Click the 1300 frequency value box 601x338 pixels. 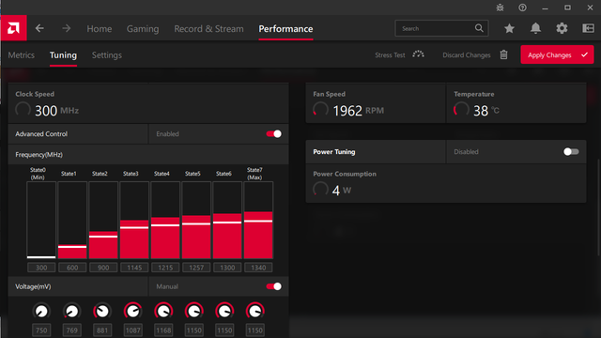[227, 268]
